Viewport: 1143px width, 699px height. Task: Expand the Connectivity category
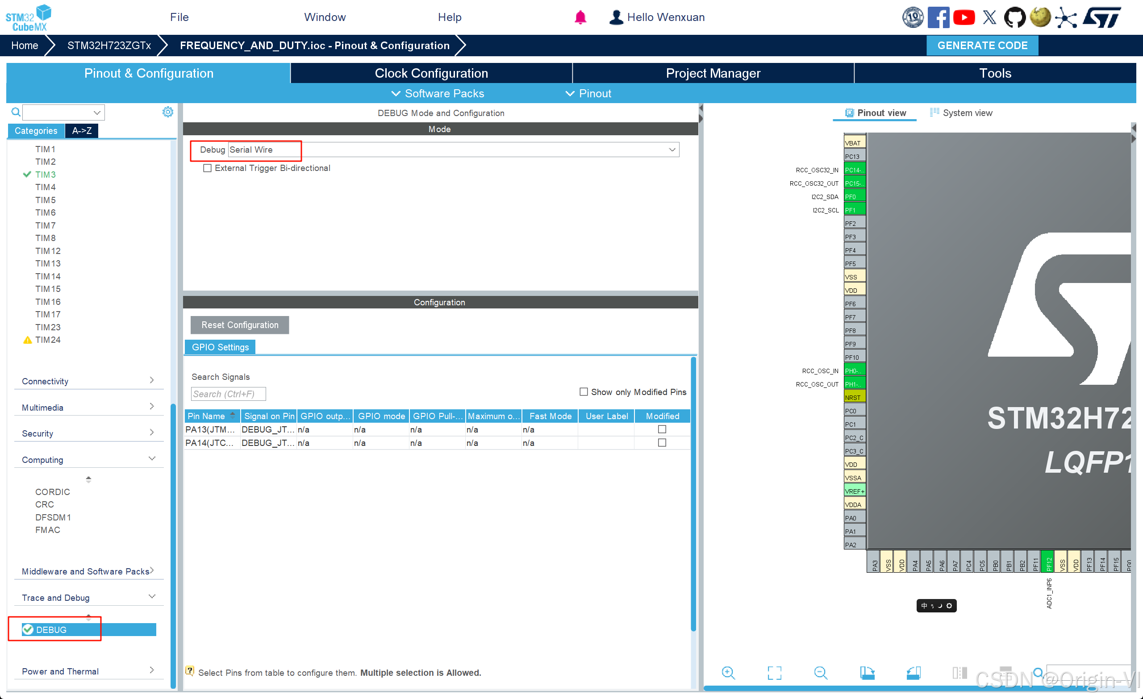[x=88, y=381]
